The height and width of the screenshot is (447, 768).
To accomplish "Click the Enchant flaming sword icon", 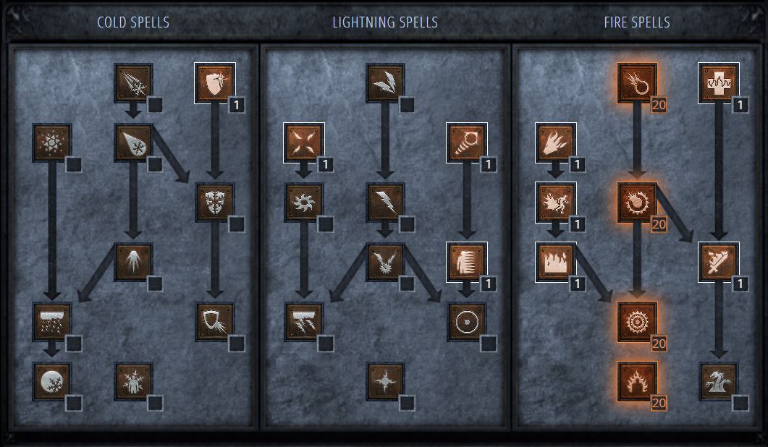I will click(x=719, y=262).
